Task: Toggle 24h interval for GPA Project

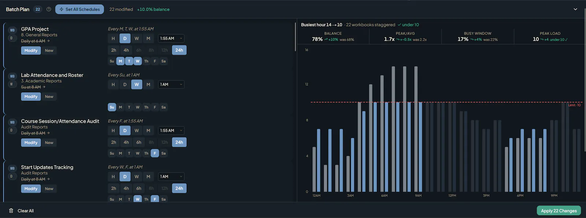Action: (179, 50)
